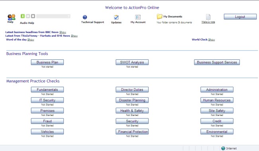This screenshot has height=151, width=259.
Task: Start the Fraud check
Action: 47,121
